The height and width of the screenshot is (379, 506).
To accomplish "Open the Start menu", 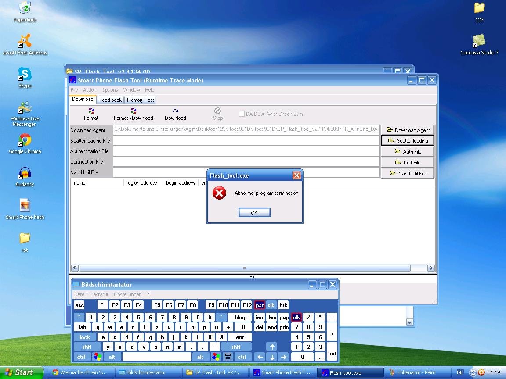I will tap(21, 372).
